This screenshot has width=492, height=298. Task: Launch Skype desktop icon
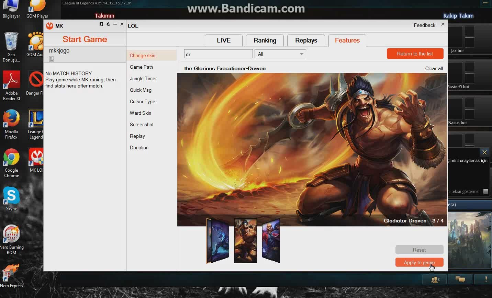pos(11,199)
